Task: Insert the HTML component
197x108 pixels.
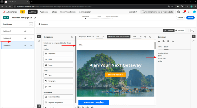Action: [x=58, y=59]
